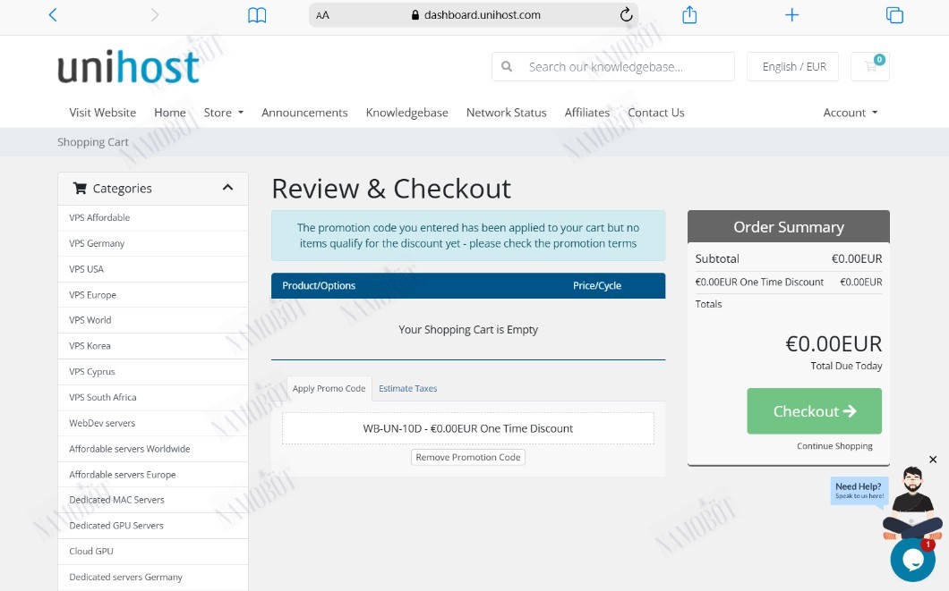Select Dedicated servers Germany category
Image resolution: width=949 pixels, height=591 pixels.
click(153, 577)
